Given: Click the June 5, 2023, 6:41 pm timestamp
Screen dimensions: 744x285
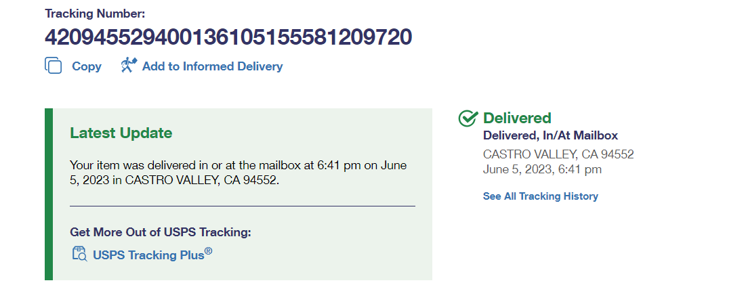Looking at the screenshot, I should tap(542, 169).
